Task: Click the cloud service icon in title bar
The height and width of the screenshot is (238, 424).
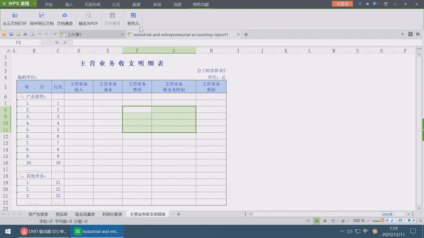Action: click(x=367, y=4)
